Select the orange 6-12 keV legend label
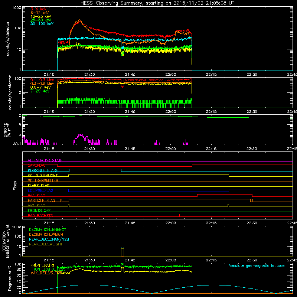The width and height of the screenshot is (297, 297). coord(40,13)
